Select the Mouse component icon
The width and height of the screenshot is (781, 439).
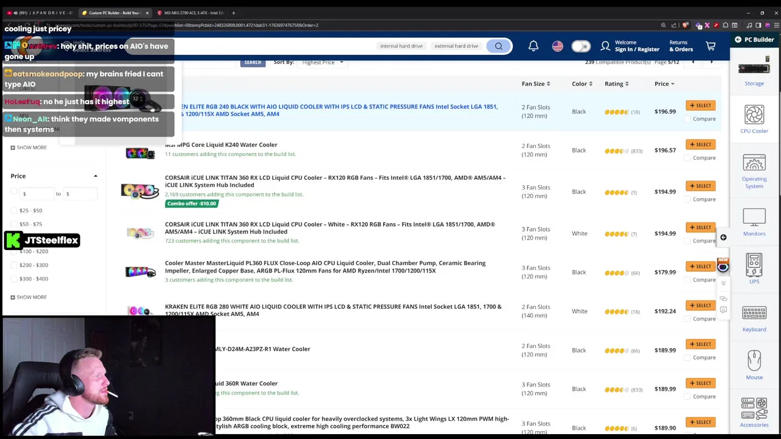754,361
